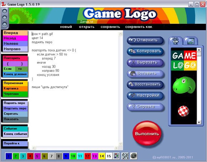
Task: Insert the Направо command
Action: [x=15, y=49]
